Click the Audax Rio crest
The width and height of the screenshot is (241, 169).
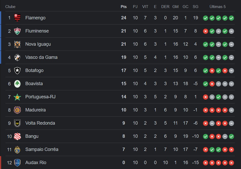tap(17, 163)
